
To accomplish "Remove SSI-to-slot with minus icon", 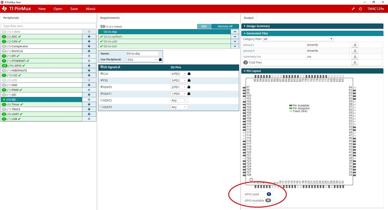I will pyautogui.click(x=235, y=46).
